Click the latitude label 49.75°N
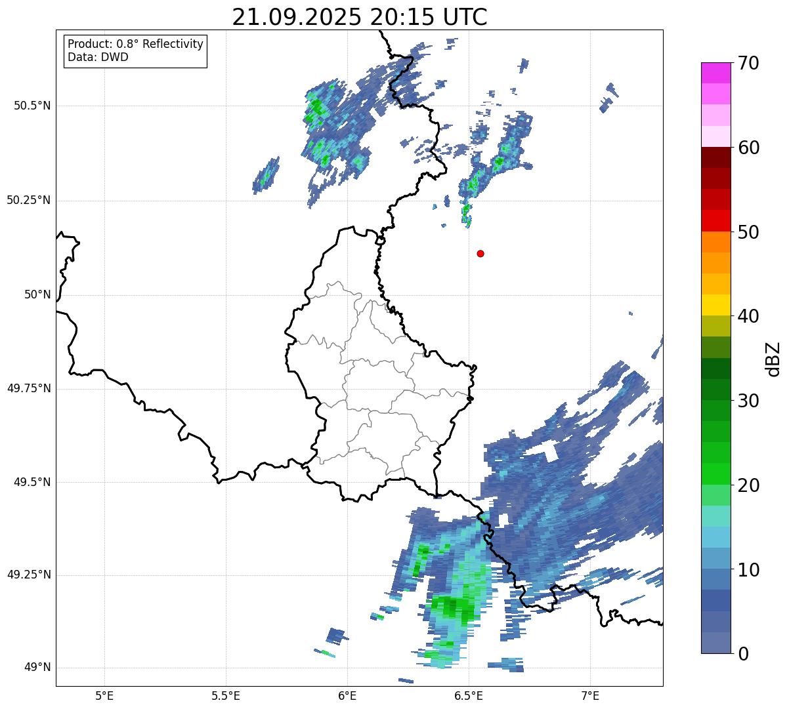Screen dimensions: 789x709 [29, 388]
